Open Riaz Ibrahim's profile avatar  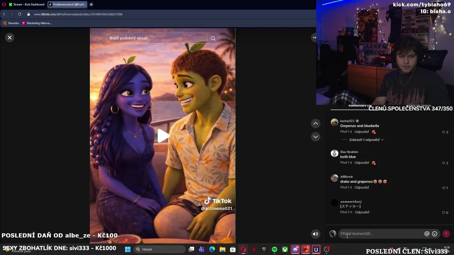[x=334, y=153]
